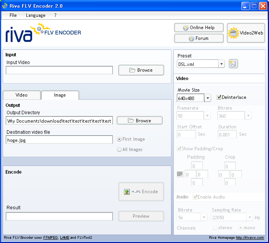Open the rivavx.com homepage link
This screenshot has height=243, width=269.
pyautogui.click(x=250, y=238)
